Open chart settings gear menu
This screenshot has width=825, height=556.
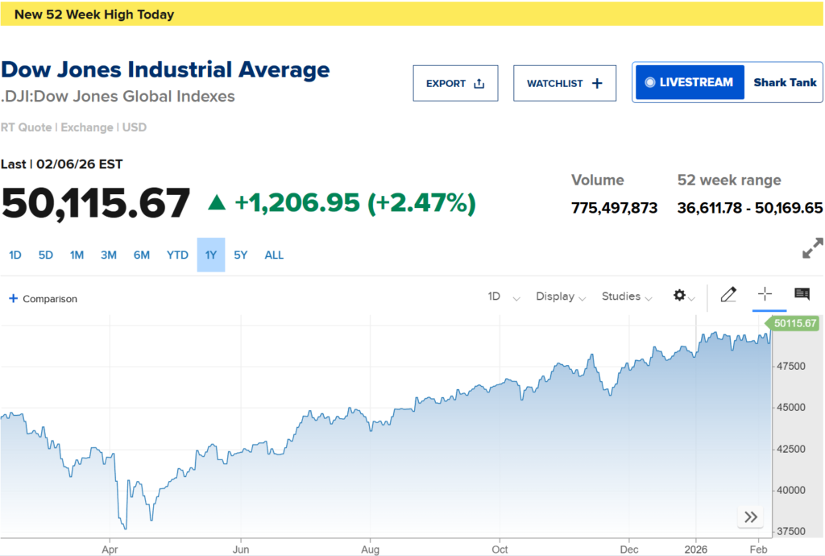[x=683, y=297]
